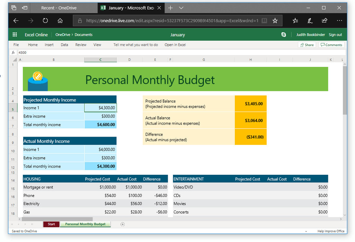Click the formula bar showing 4300
The height and width of the screenshot is (242, 355).
(181, 52)
